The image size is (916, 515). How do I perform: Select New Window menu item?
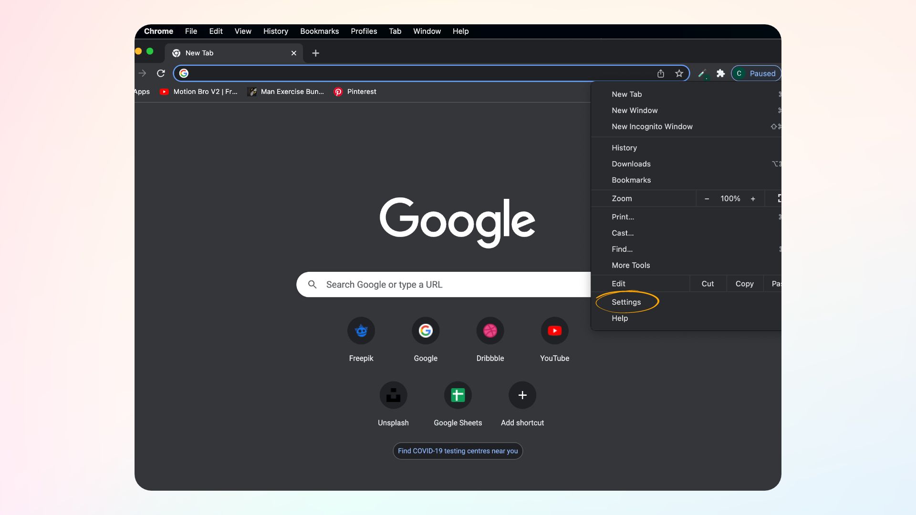pos(686,111)
